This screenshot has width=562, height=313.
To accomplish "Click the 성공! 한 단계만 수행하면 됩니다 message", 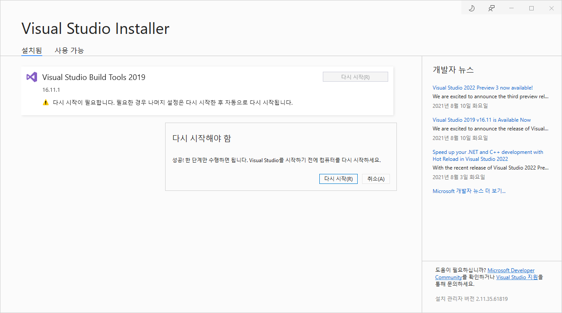I will pos(277,160).
